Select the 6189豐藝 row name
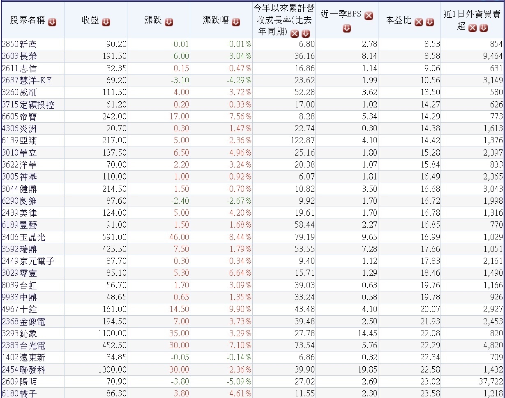The width and height of the screenshot is (505, 398). [19, 225]
